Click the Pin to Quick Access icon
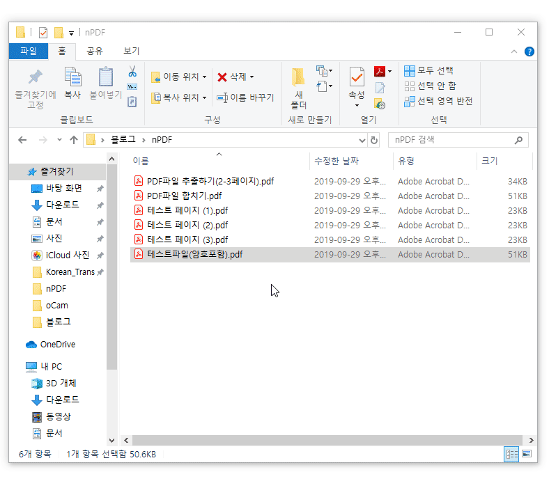This screenshot has width=549, height=504. click(x=36, y=77)
